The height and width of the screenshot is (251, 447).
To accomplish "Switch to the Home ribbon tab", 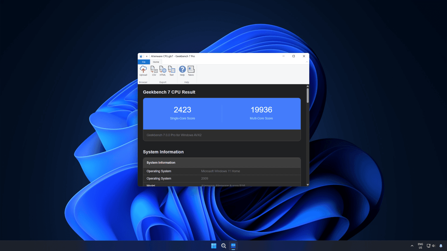I will click(x=156, y=62).
